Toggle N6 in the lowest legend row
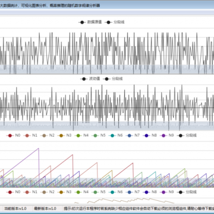The image size is (214, 214). click(x=115, y=192)
